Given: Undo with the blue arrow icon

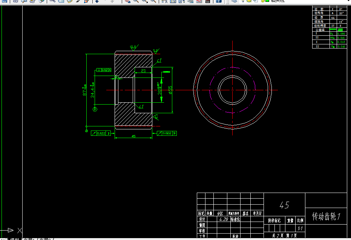Looking at the screenshot, I should [x=97, y=1].
